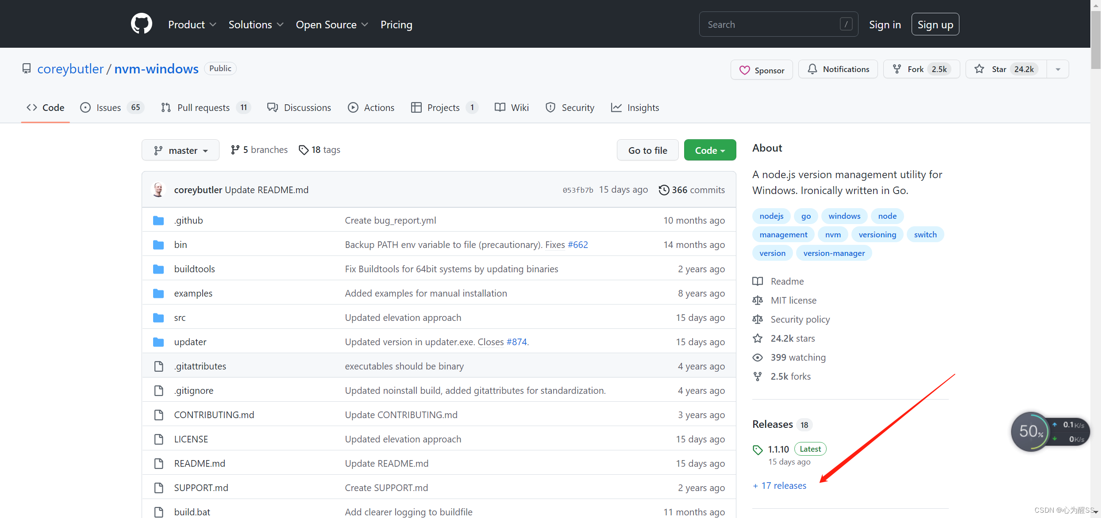The width and height of the screenshot is (1101, 518).
Task: Open the nvm-windows repository link
Action: 156,69
